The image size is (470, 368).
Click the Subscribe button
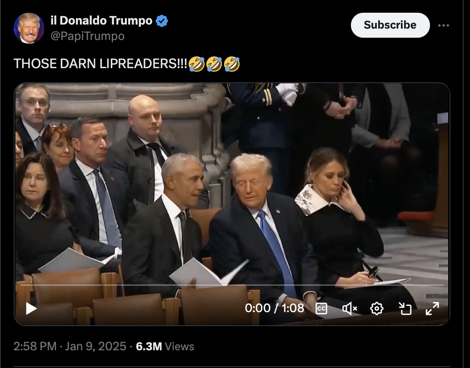390,25
